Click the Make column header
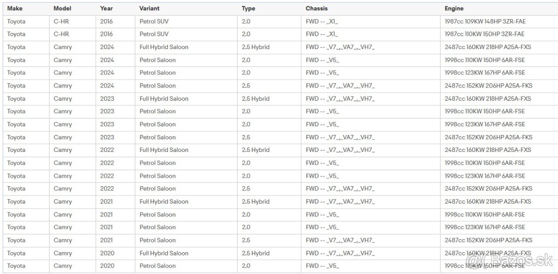The height and width of the screenshot is (274, 558). 15,8
